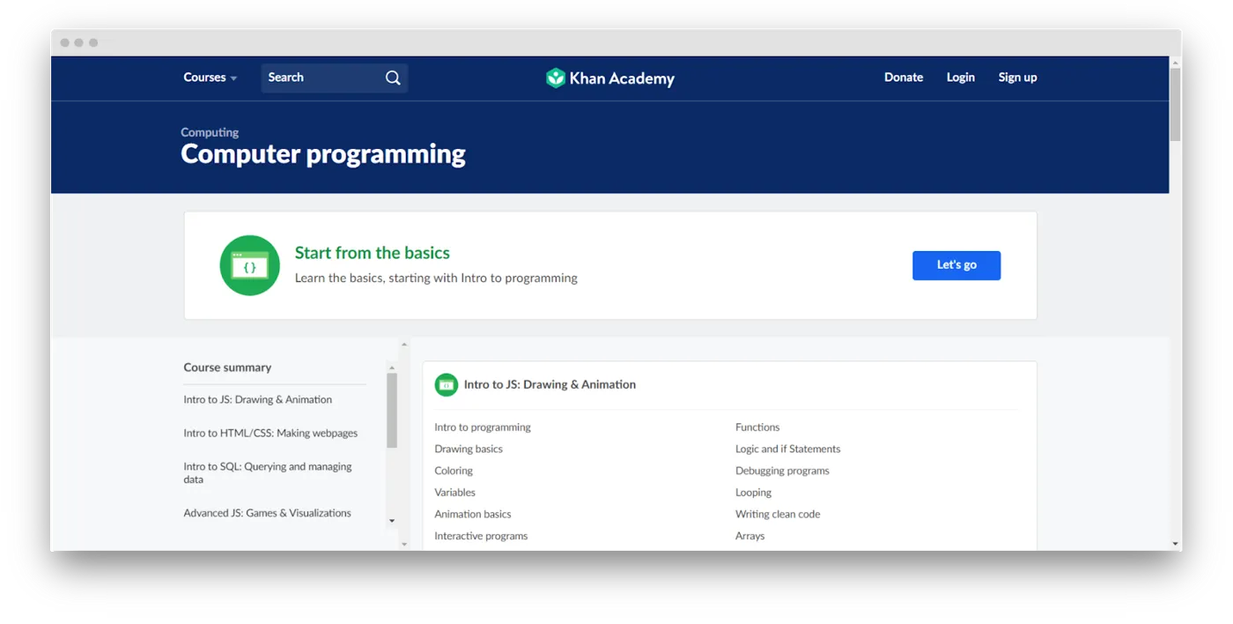Image resolution: width=1233 pixels, height=624 pixels.
Task: Click the Courses dropdown arrow
Action: coord(233,78)
